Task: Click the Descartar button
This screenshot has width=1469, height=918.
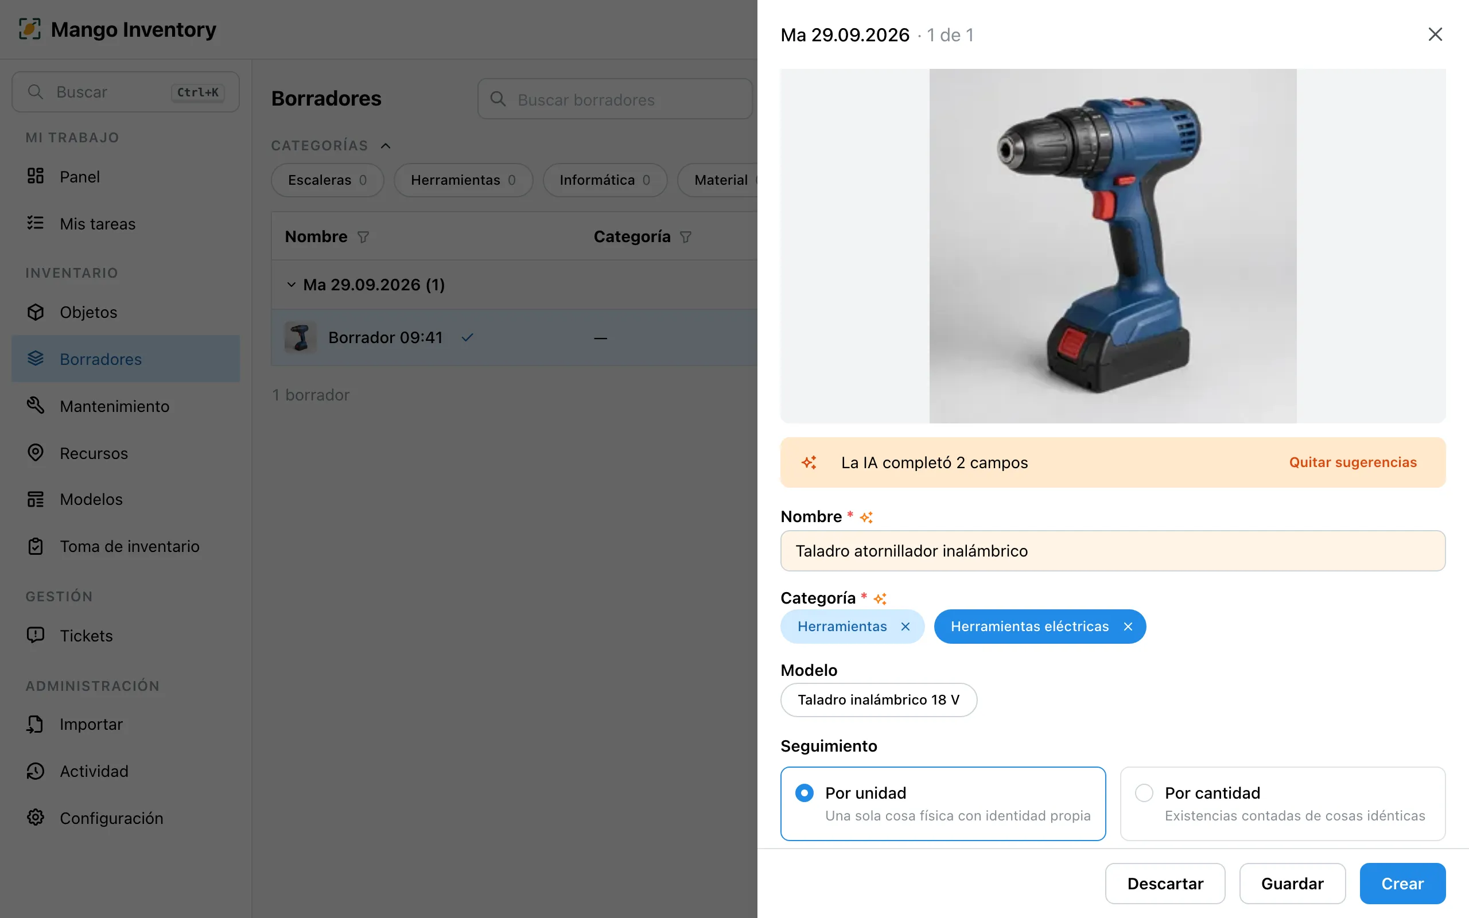Action: [1165, 884]
